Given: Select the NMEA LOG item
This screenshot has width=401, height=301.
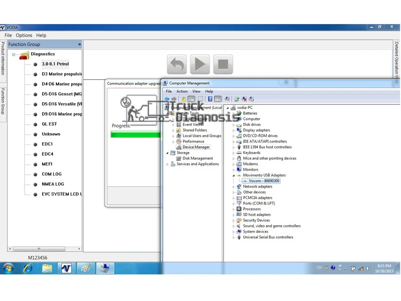Looking at the screenshot, I should point(53,184).
